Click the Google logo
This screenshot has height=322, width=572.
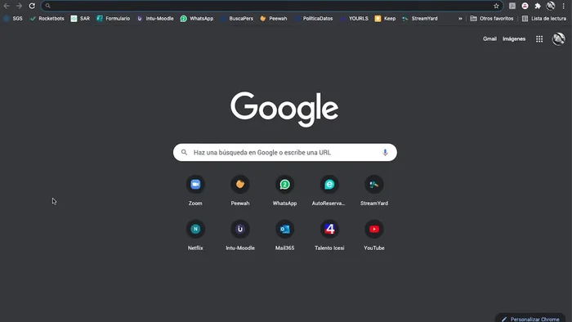[284, 109]
